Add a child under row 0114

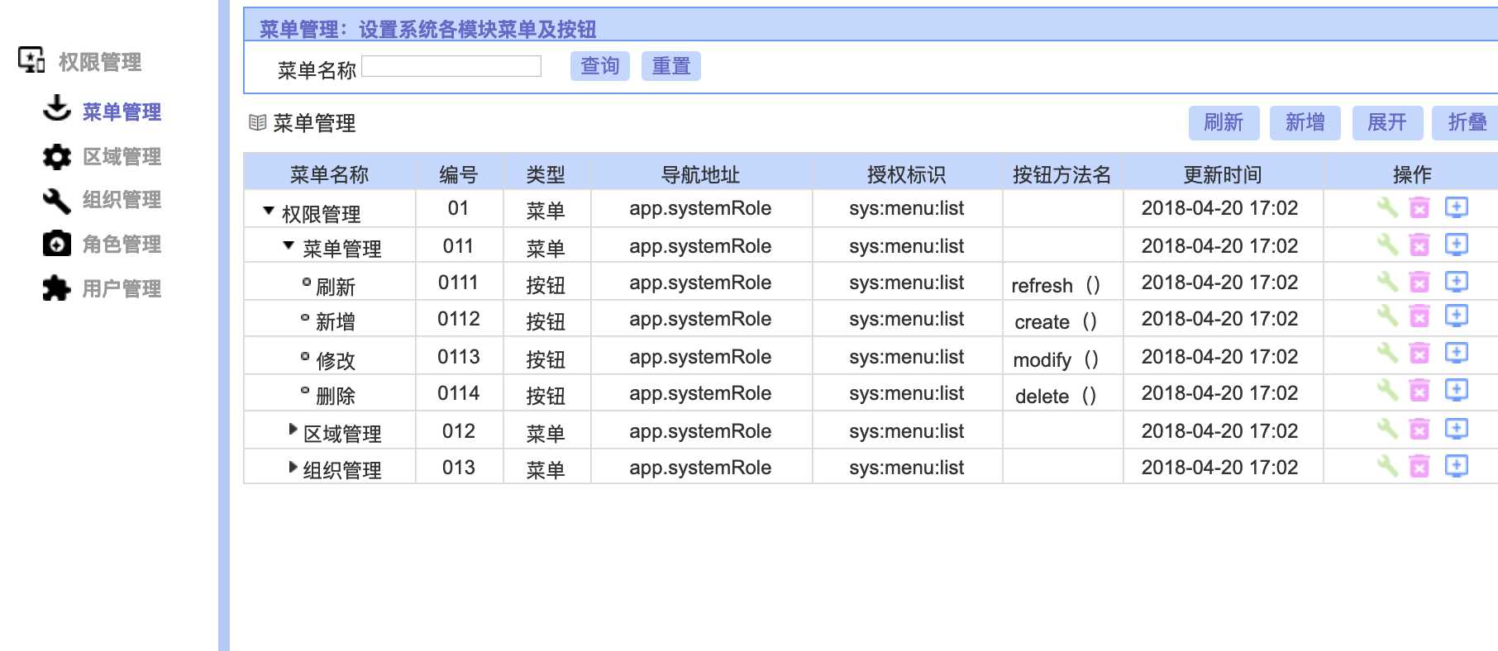1456,390
